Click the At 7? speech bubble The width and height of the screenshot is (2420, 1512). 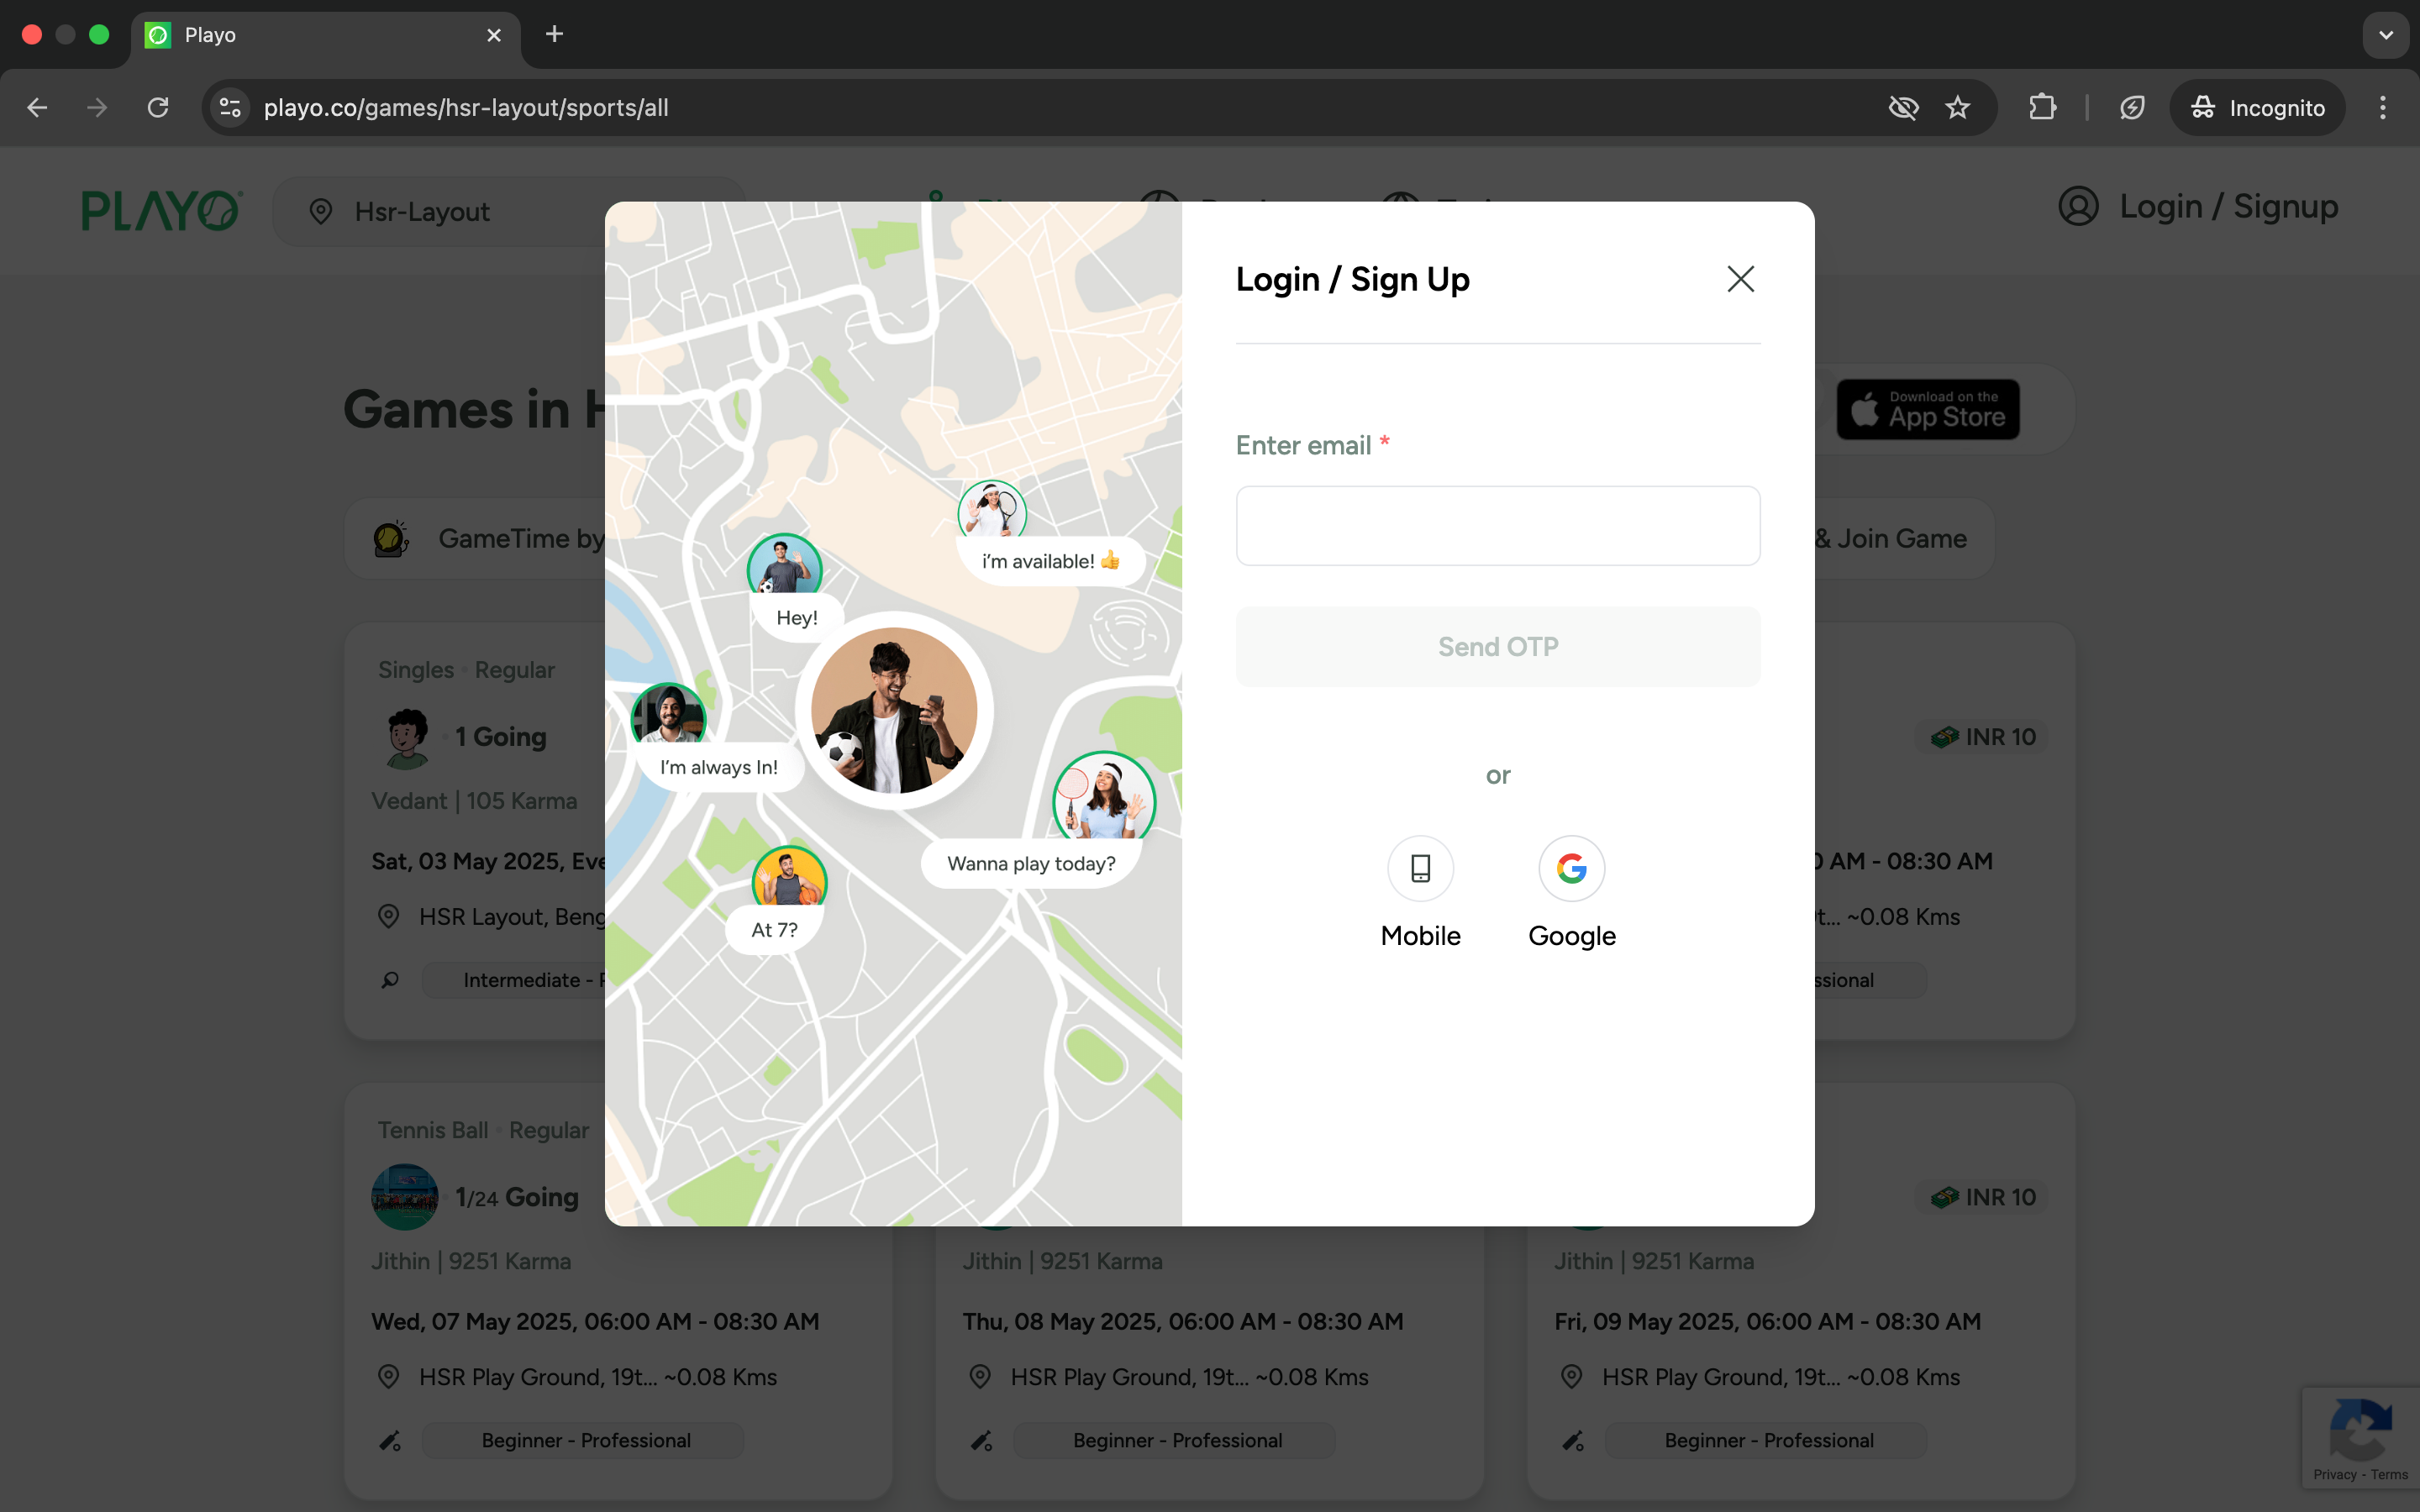774,929
